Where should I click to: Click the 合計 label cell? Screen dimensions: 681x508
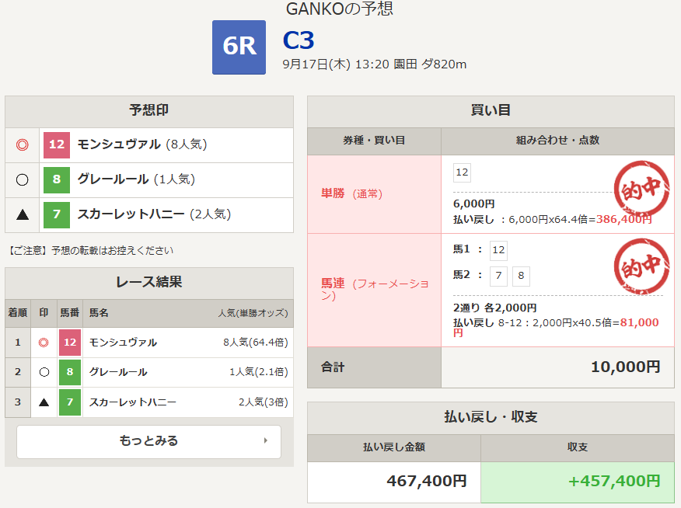click(x=375, y=367)
